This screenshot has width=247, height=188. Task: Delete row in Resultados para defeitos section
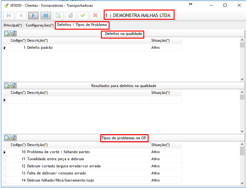[x=14, y=86]
